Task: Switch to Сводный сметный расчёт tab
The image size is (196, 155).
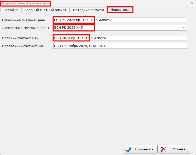Action: point(45,10)
